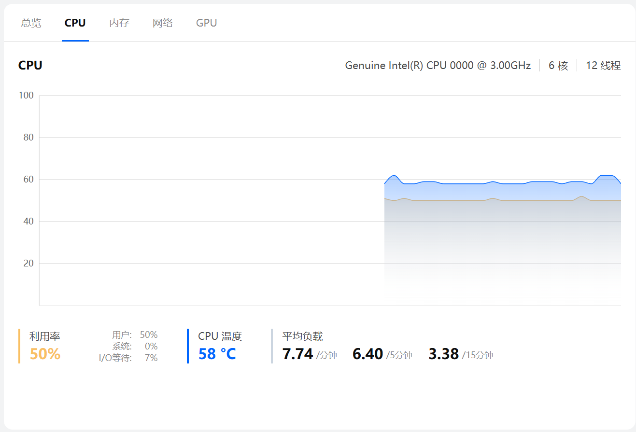
Task: Click the I/O等待: 7% row
Action: (128, 358)
